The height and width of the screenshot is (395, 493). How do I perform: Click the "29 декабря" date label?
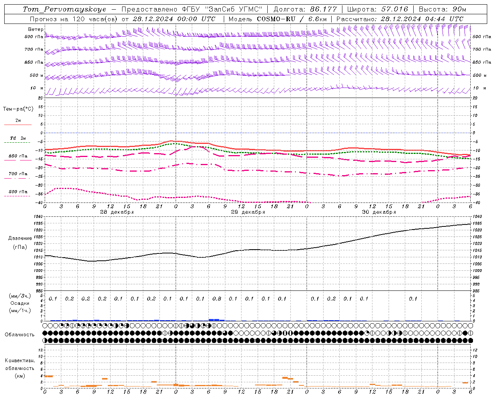coord(248,212)
